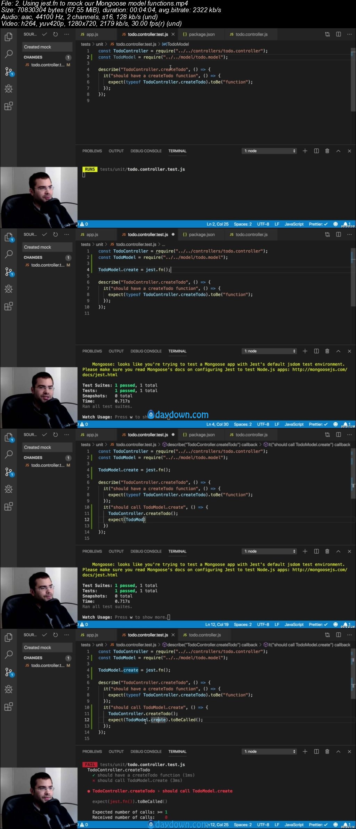Image resolution: width=356 pixels, height=829 pixels.
Task: Open terminal selector '1: node' in third frame
Action: point(269,551)
